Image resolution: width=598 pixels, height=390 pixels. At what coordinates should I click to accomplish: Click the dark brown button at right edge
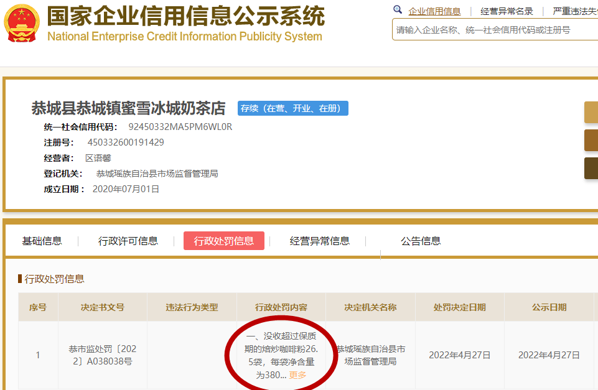[591, 168]
